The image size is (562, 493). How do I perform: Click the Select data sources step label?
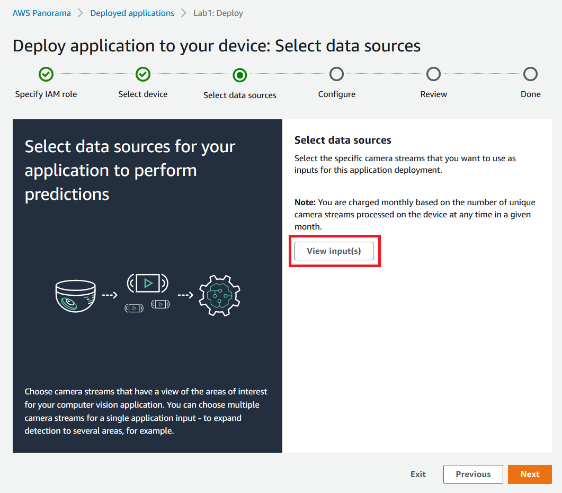(240, 95)
